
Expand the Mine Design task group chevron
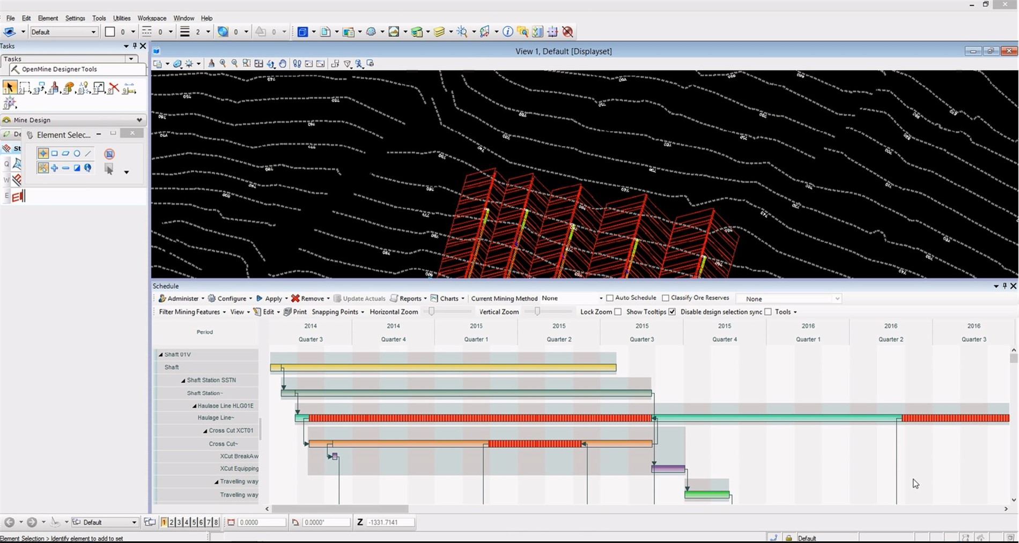139,120
